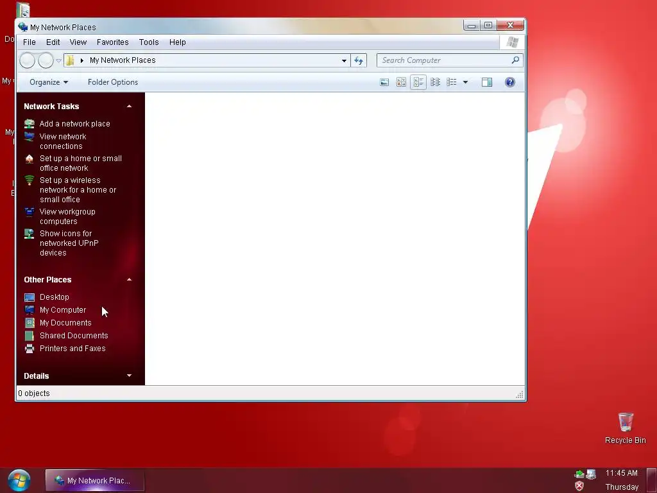Click the Forward navigation button
657x493 pixels.
46,60
